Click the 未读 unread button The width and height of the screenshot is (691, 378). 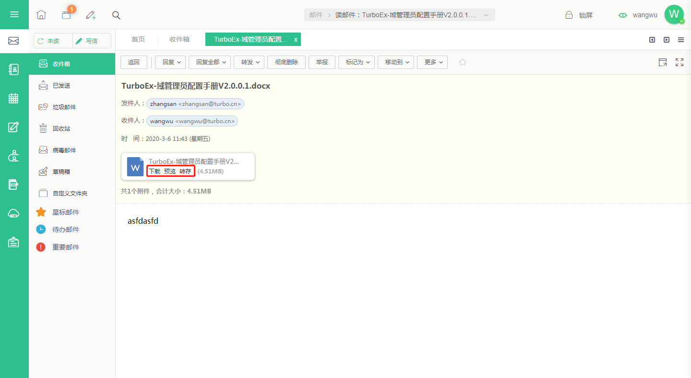click(x=53, y=41)
